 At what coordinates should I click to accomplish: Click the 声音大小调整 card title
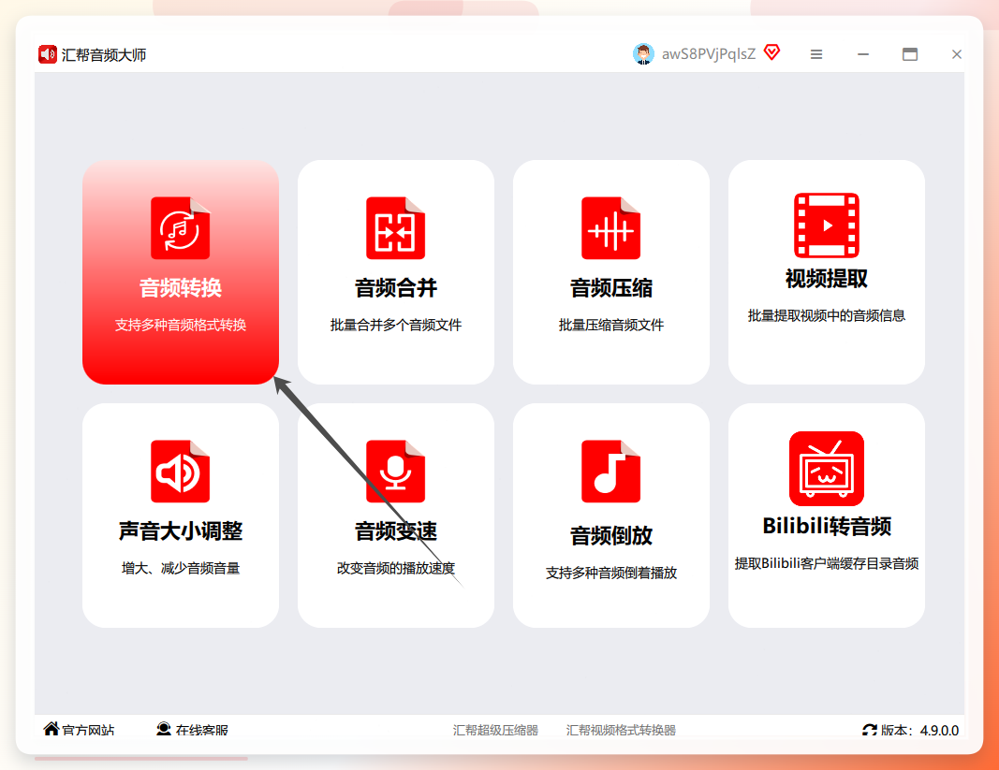[x=181, y=531]
